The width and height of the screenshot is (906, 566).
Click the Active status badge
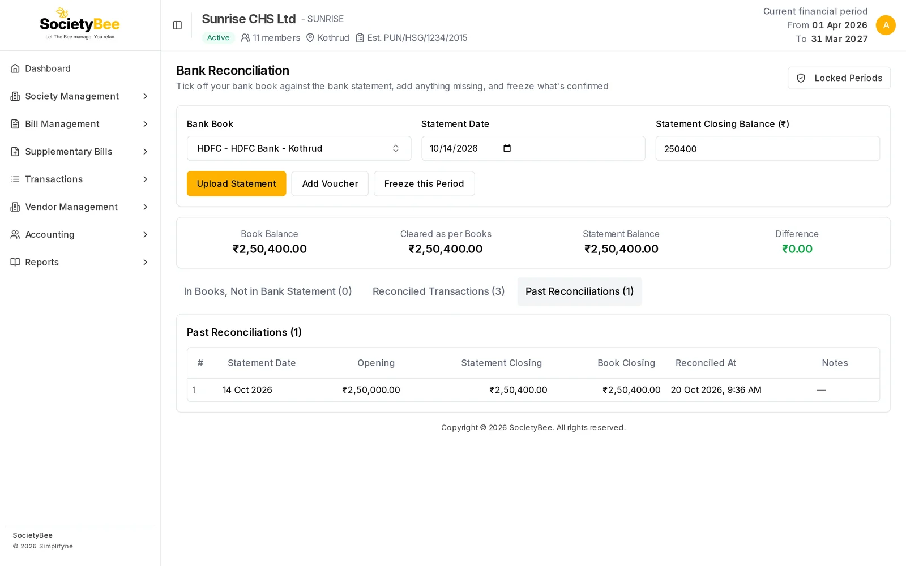(219, 38)
